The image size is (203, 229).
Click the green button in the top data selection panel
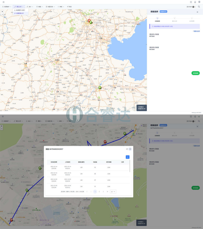pyautogui.click(x=195, y=73)
